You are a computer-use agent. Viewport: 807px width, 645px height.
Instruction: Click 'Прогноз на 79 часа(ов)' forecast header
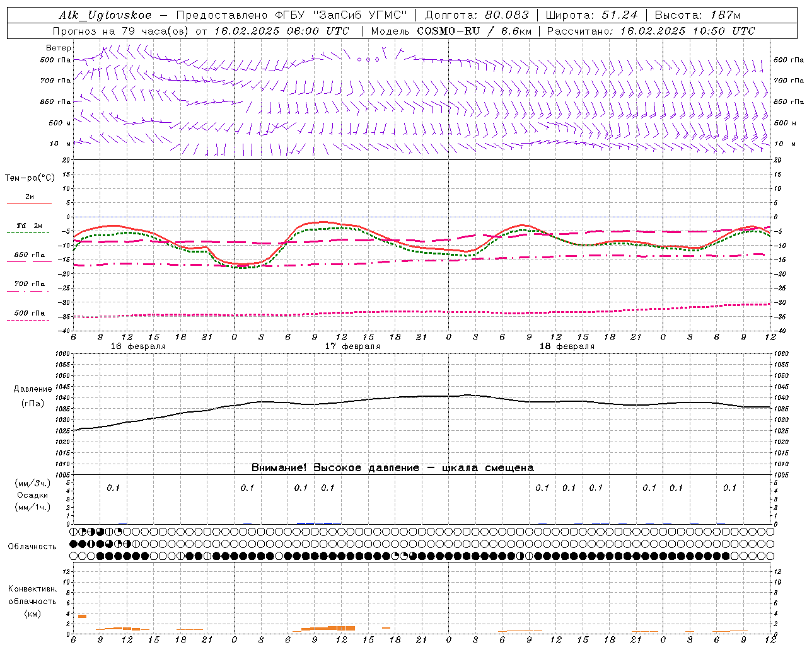122,31
